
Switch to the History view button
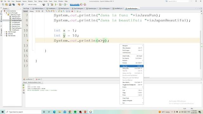coord(31,11)
